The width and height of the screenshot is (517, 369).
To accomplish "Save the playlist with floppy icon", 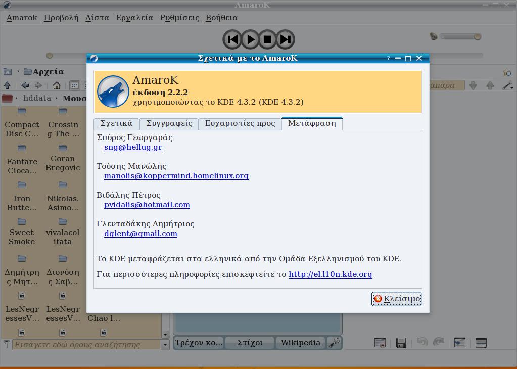I will click(401, 343).
